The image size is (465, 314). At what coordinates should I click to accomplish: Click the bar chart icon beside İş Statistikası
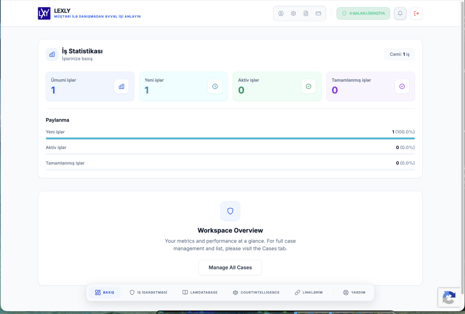52,54
